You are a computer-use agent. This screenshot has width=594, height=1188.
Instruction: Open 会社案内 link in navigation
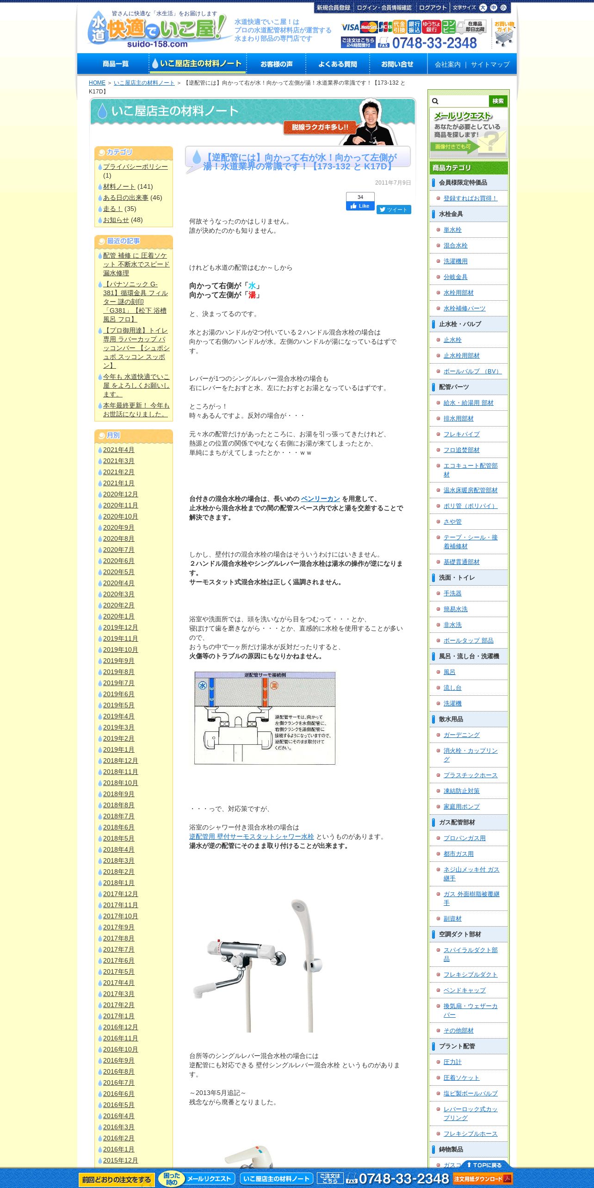(447, 64)
